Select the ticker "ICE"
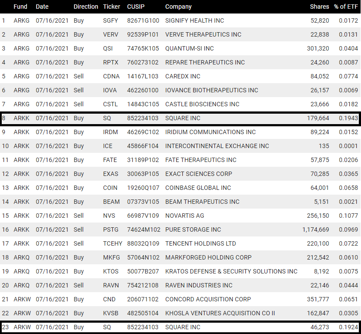The height and width of the screenshot is (334, 361). click(108, 146)
